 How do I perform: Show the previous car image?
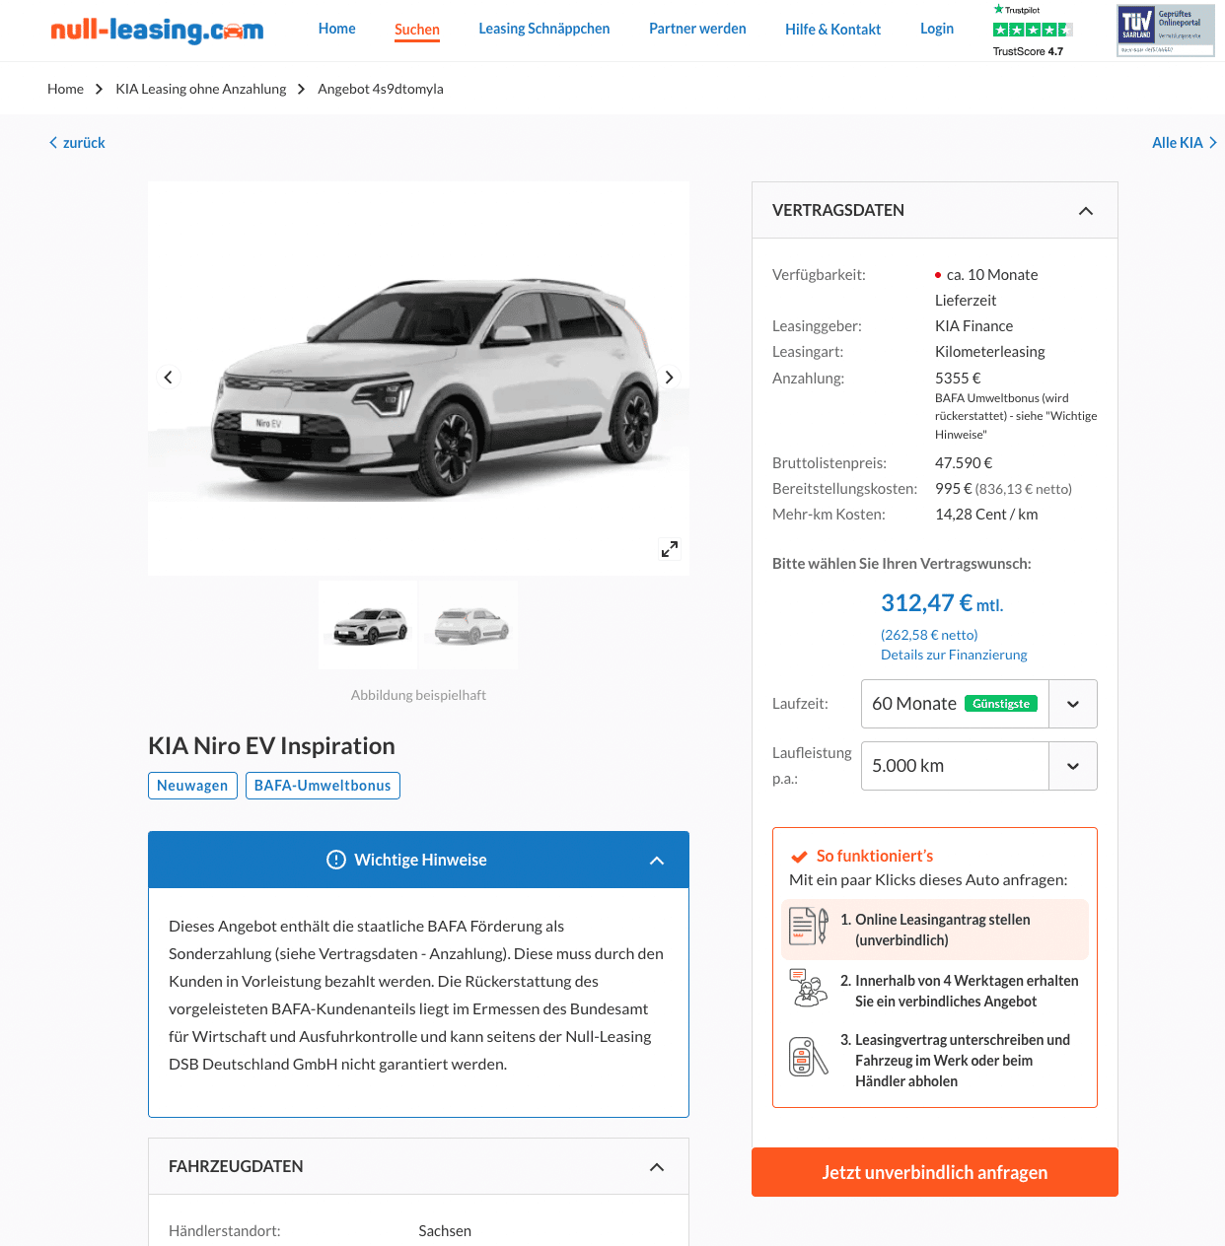[169, 378]
